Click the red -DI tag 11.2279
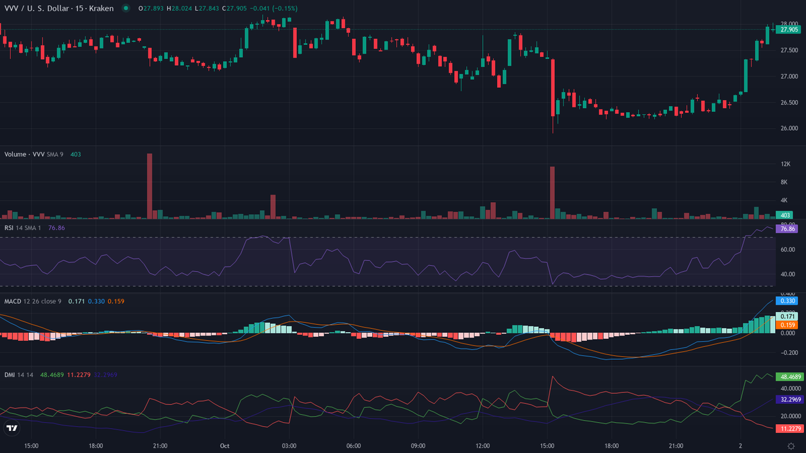The image size is (806, 453). [789, 428]
